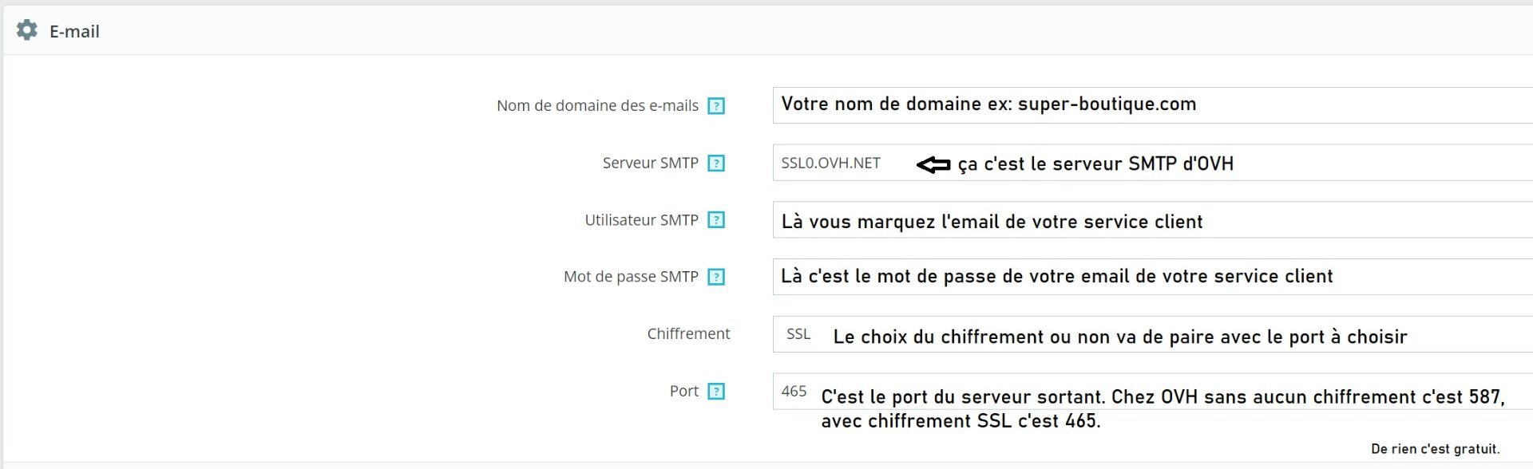
Task: Open help icon next to Mot de passe SMTP
Action: [716, 277]
